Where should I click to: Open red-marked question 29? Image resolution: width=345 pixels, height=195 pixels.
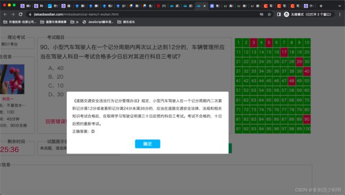[x=299, y=61]
